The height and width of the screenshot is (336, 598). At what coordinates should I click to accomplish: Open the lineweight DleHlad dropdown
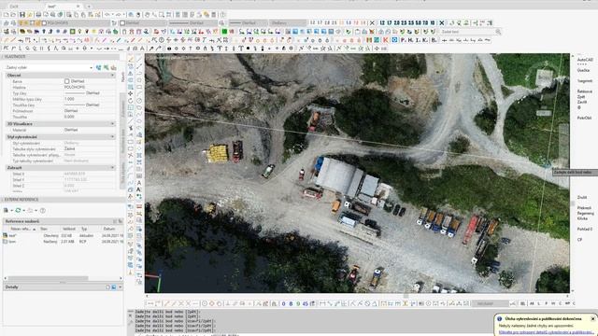point(248,22)
